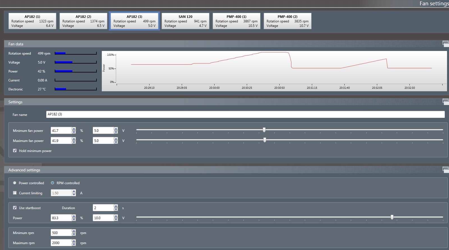449x250 pixels.
Task: Click the startboost Power slider handle
Action: click(x=392, y=217)
